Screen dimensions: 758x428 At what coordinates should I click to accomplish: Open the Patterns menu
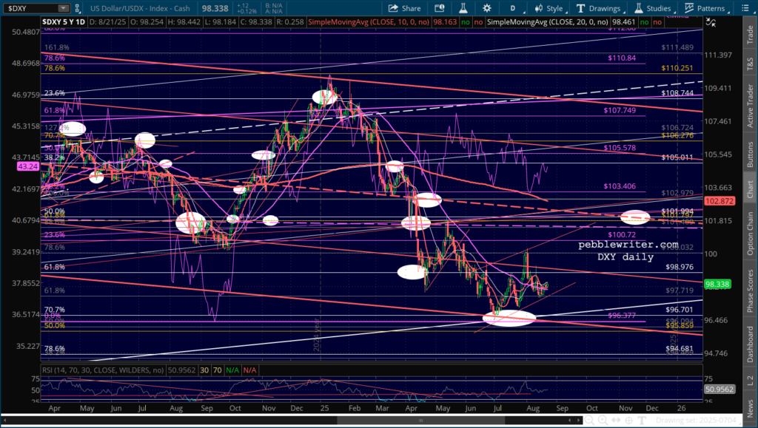tap(704, 9)
